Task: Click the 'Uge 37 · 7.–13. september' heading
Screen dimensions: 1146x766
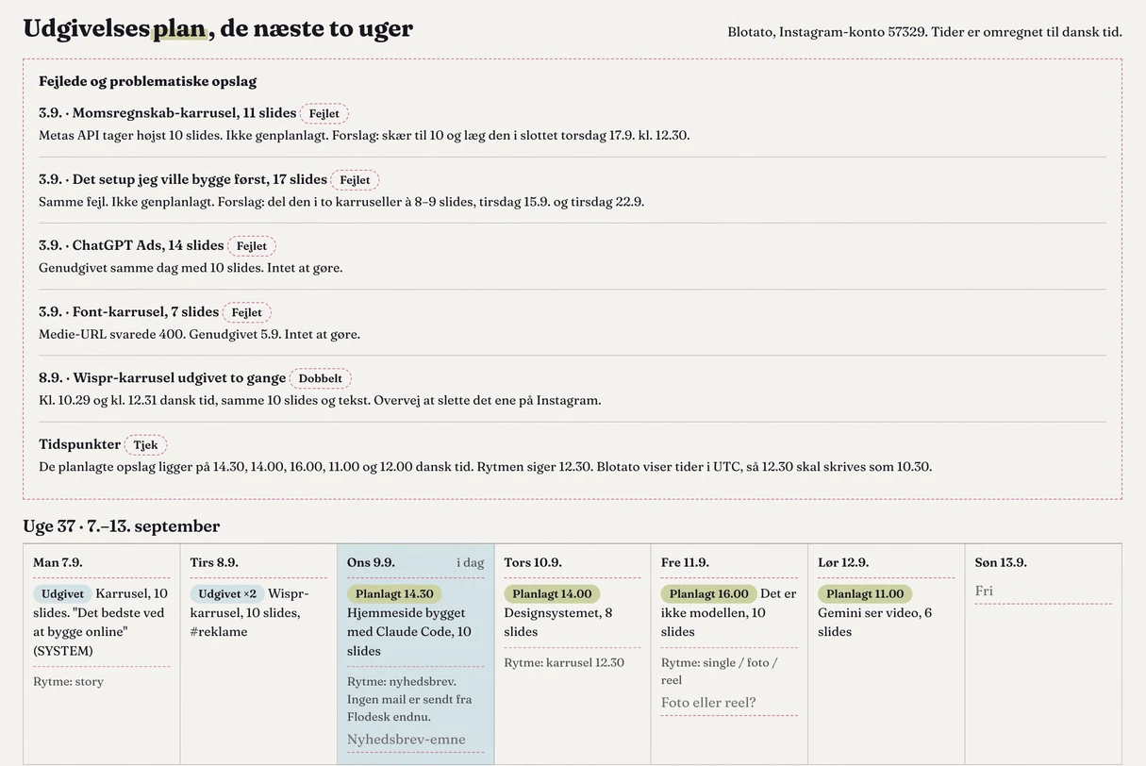Action: coord(121,526)
